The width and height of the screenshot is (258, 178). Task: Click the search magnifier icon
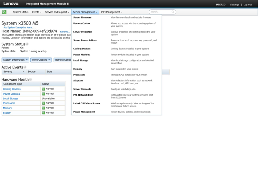(173, 12)
